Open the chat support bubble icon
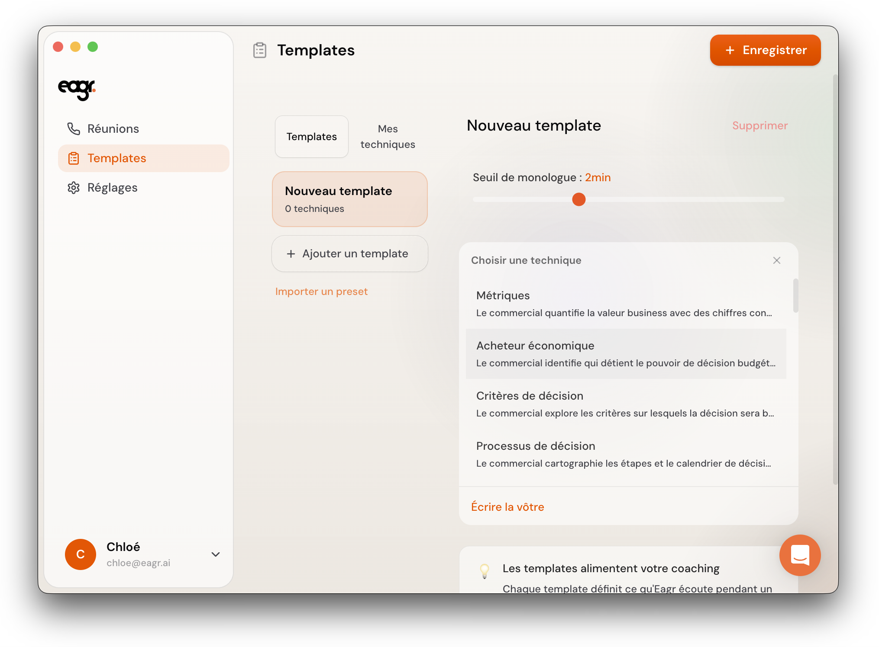 point(799,555)
